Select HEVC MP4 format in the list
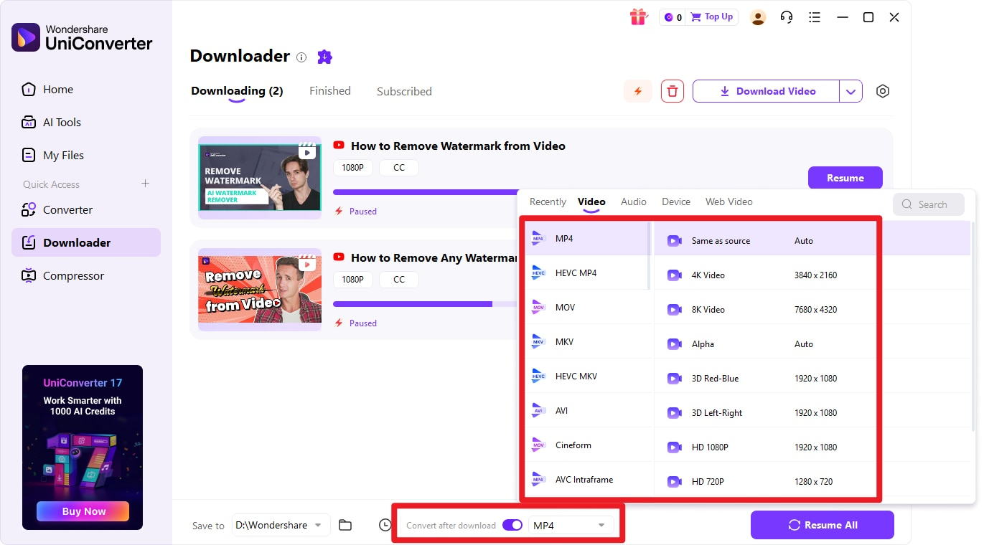The image size is (984, 545). tap(587, 273)
